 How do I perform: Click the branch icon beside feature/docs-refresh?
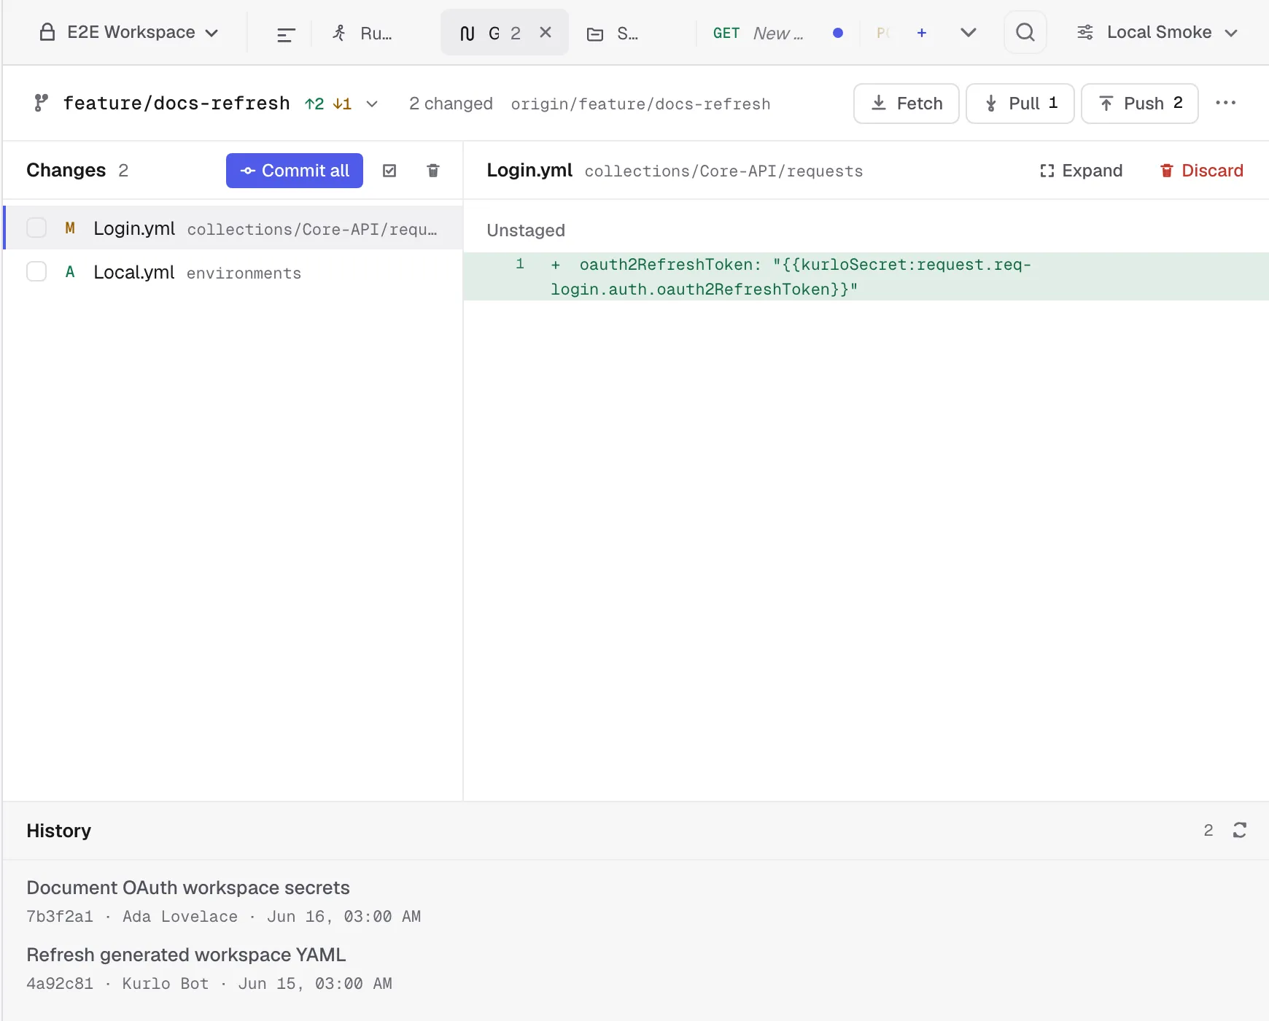pyautogui.click(x=42, y=104)
